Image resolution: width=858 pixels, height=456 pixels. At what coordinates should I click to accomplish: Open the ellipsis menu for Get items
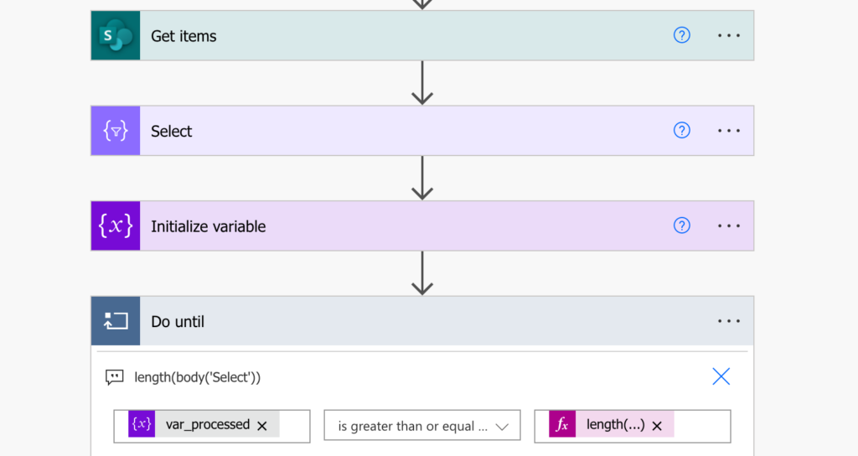[x=729, y=35]
